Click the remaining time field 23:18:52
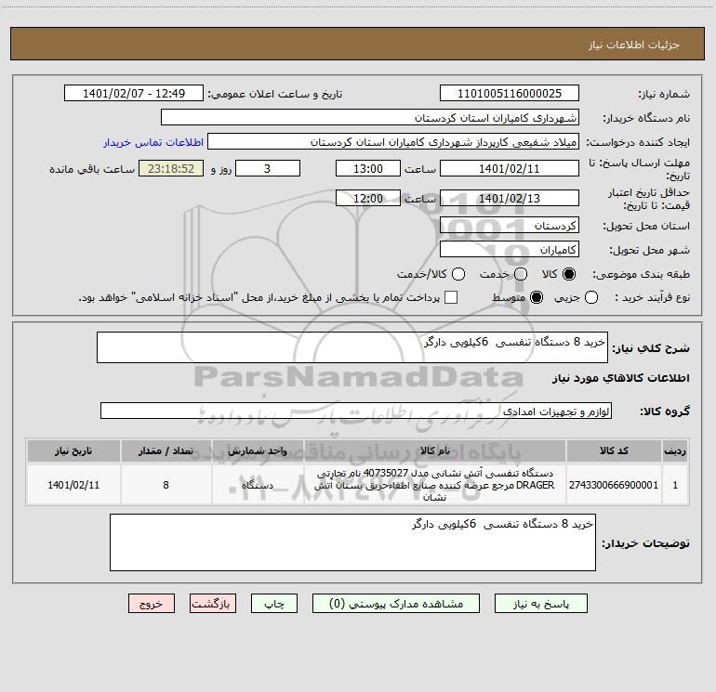 pyautogui.click(x=171, y=168)
